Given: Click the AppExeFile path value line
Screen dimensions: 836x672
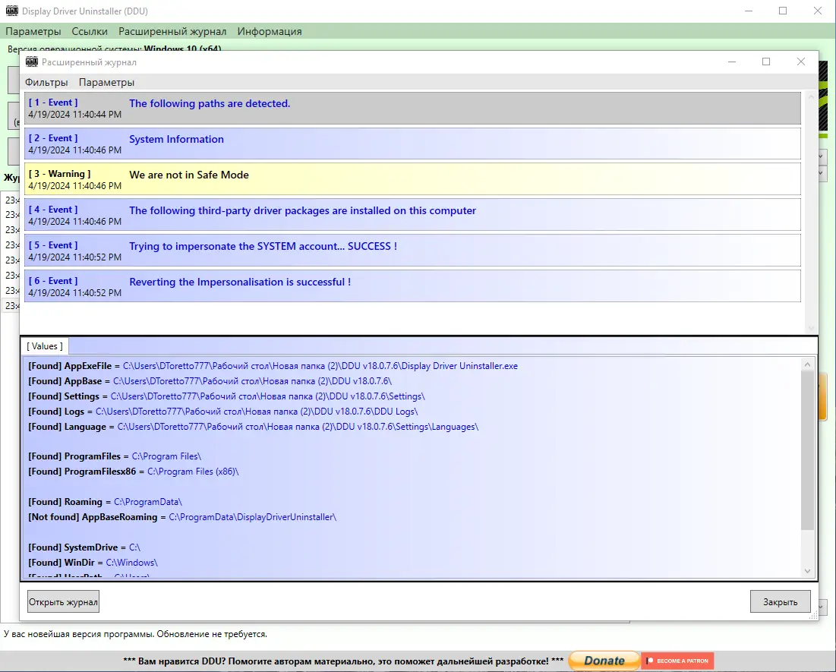Looking at the screenshot, I should pos(273,366).
